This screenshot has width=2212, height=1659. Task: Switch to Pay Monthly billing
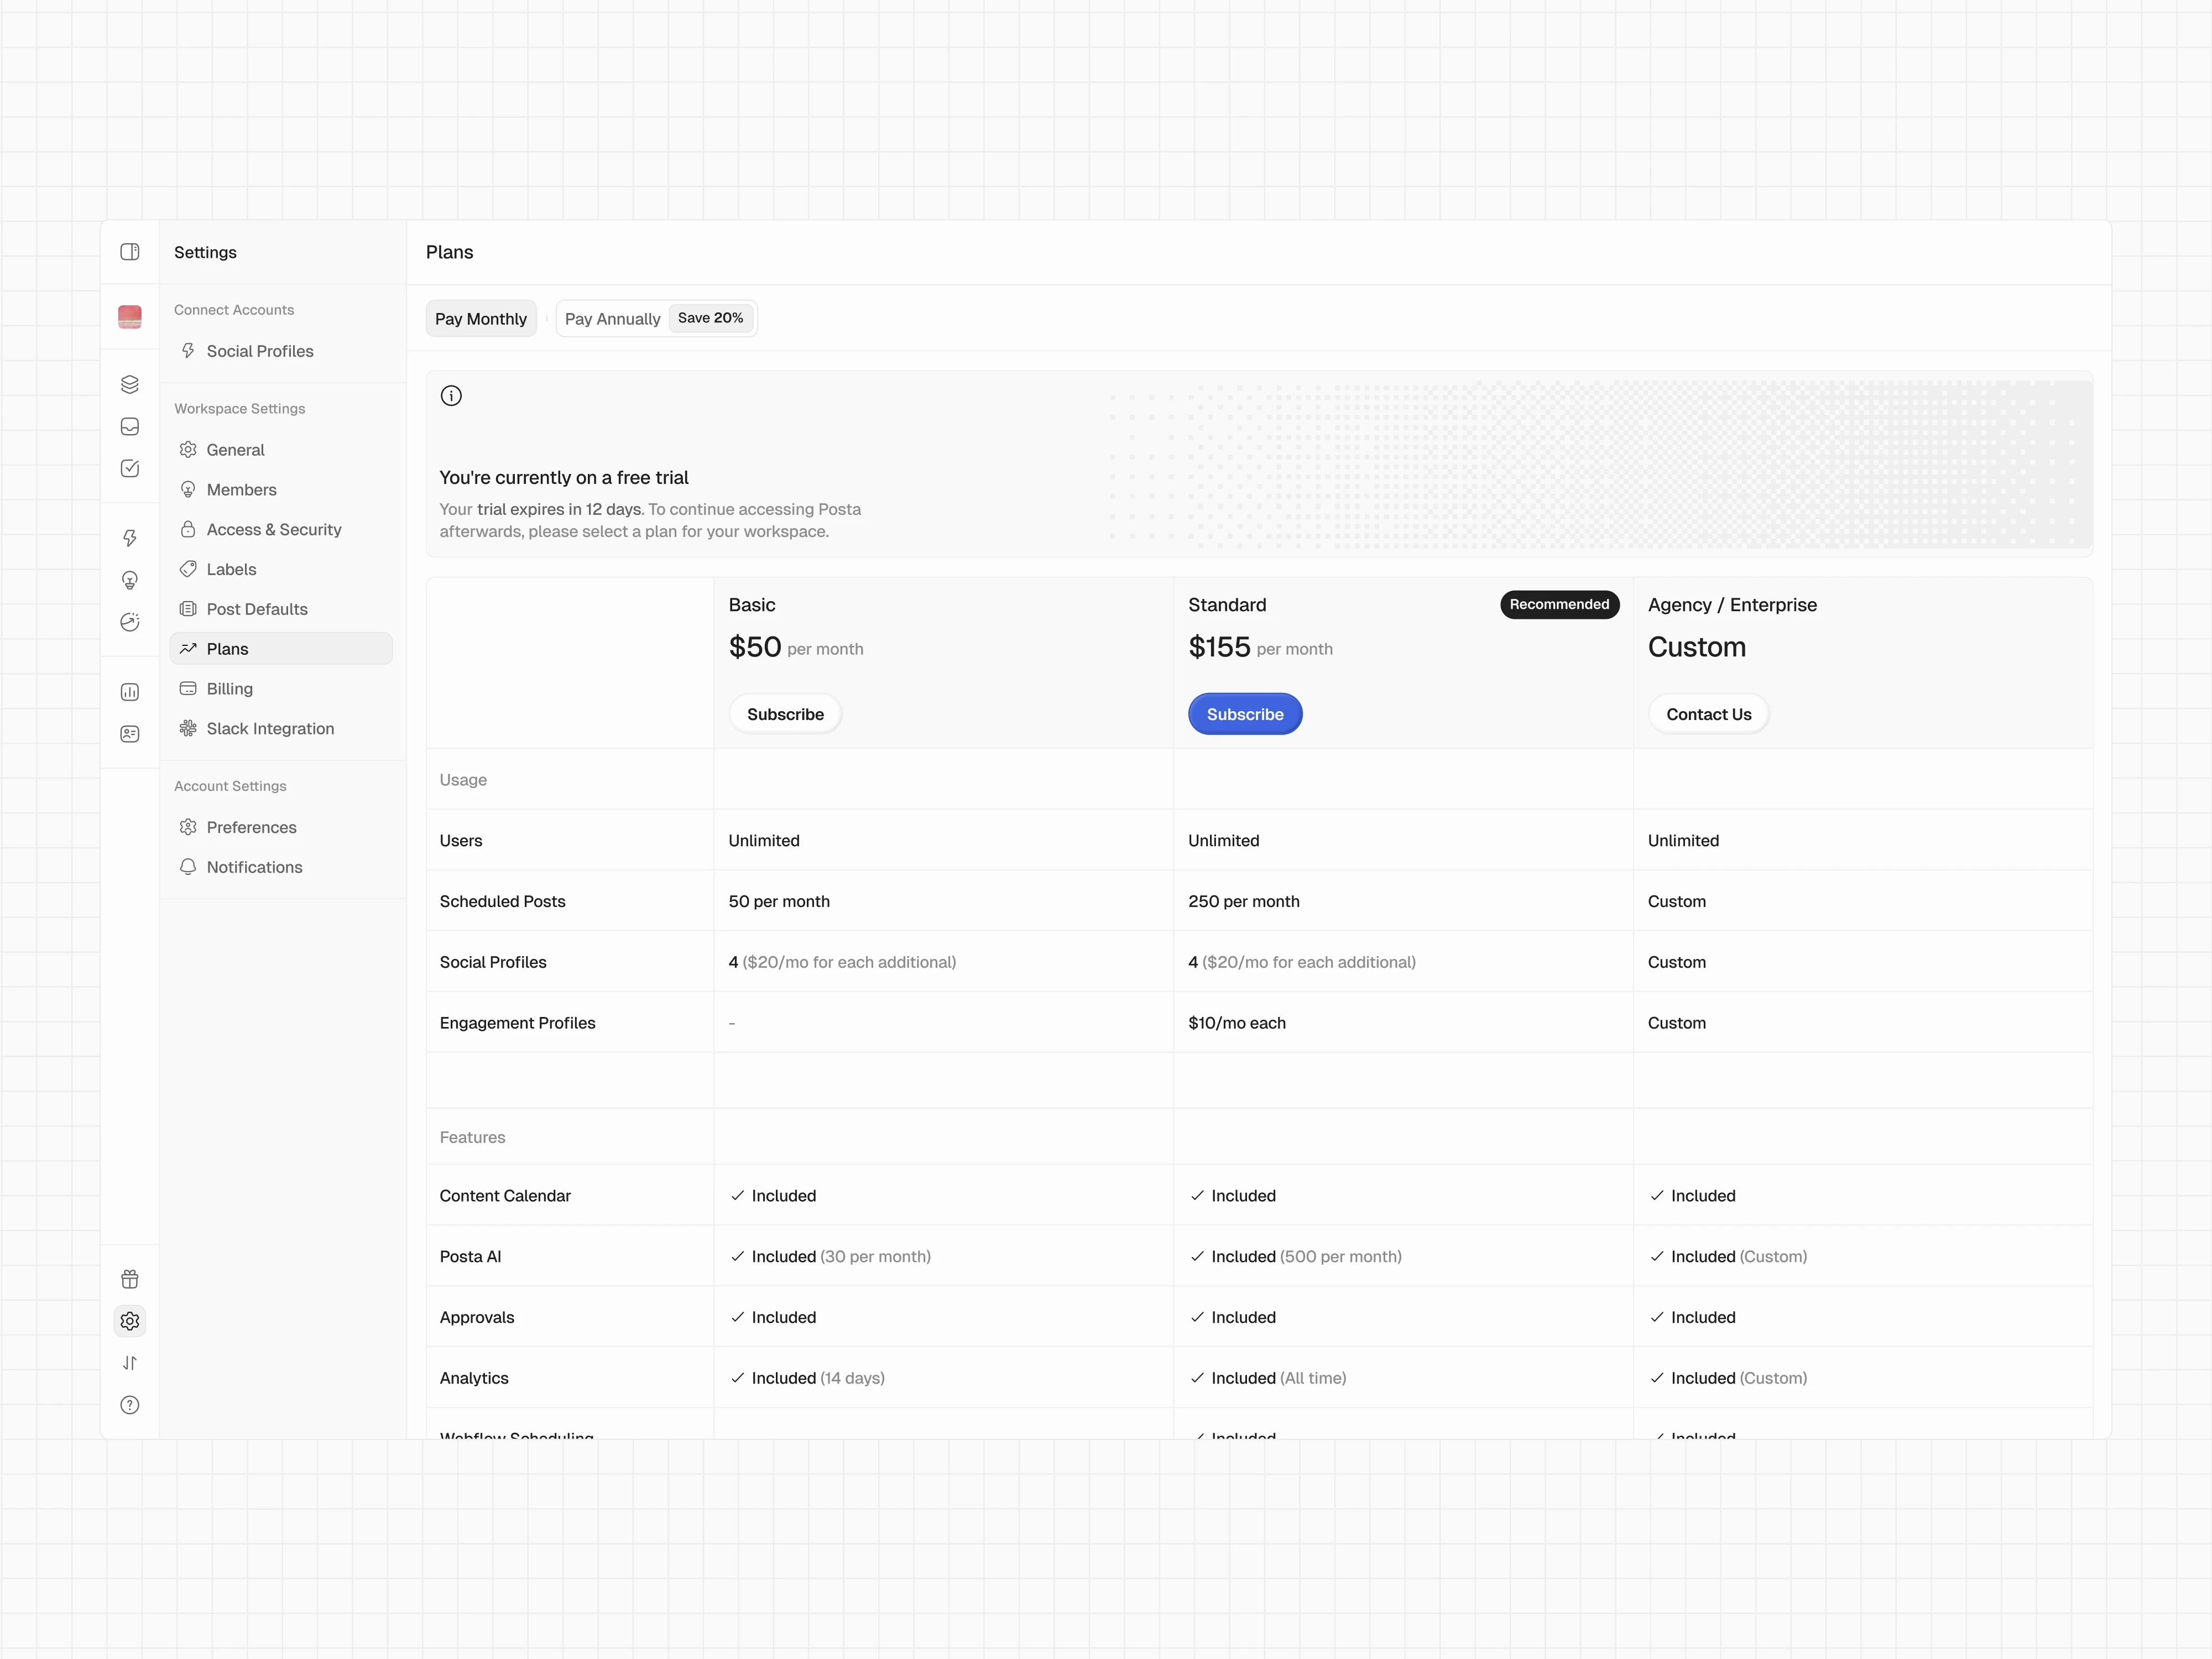[481, 319]
